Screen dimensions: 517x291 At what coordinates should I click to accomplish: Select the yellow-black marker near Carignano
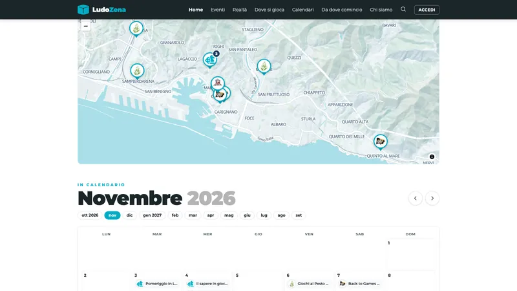point(220,95)
